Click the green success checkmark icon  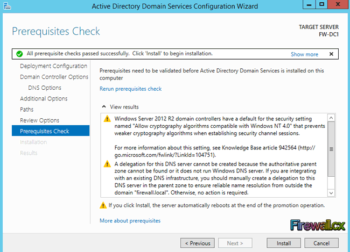pyautogui.click(x=19, y=54)
